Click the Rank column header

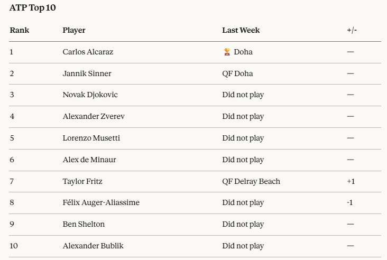tap(19, 30)
